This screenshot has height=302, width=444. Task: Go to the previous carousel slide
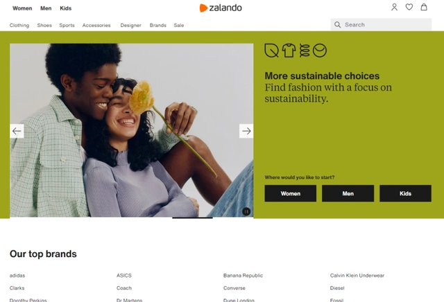point(17,131)
